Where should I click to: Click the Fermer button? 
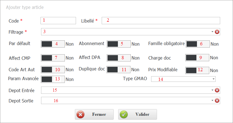coord(94,114)
